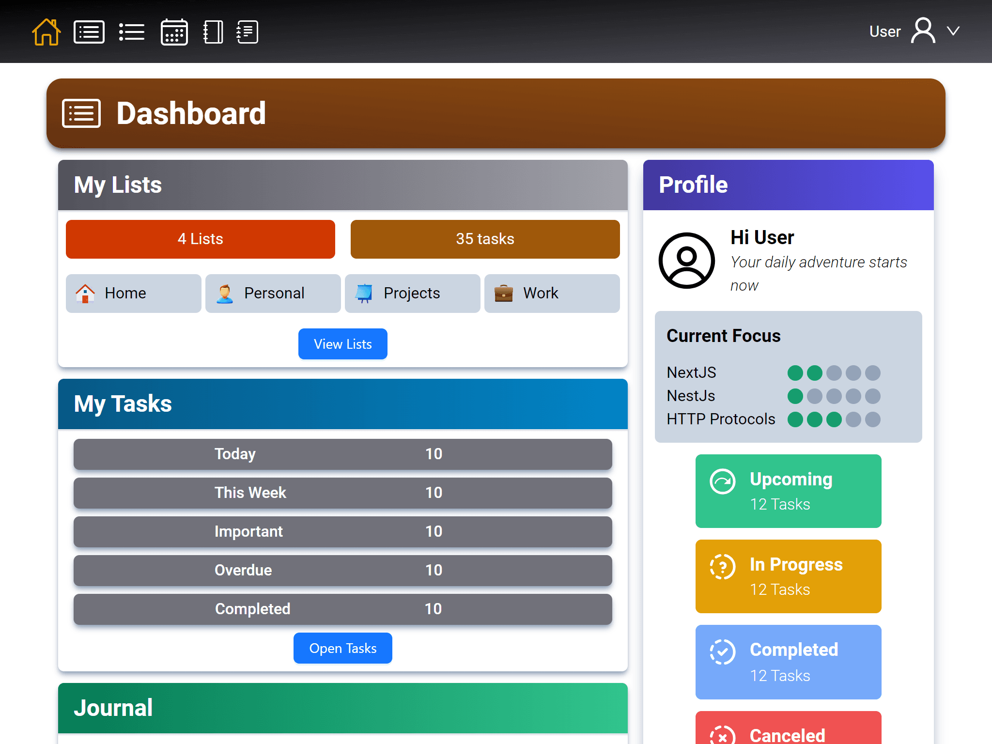Click the In Progress question-circle icon
This screenshot has width=992, height=744.
[723, 567]
